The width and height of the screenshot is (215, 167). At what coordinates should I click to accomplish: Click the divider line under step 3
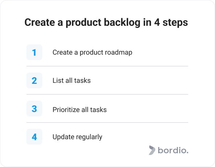coord(107,122)
